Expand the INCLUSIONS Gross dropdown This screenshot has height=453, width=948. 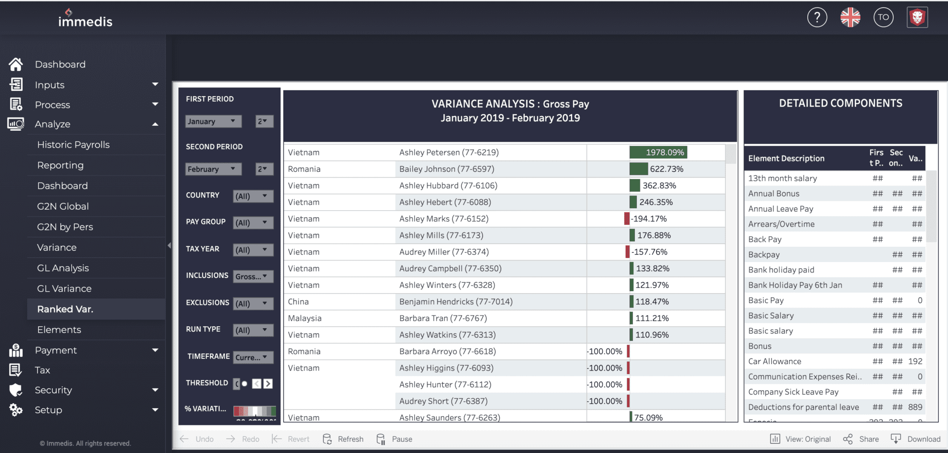point(253,276)
